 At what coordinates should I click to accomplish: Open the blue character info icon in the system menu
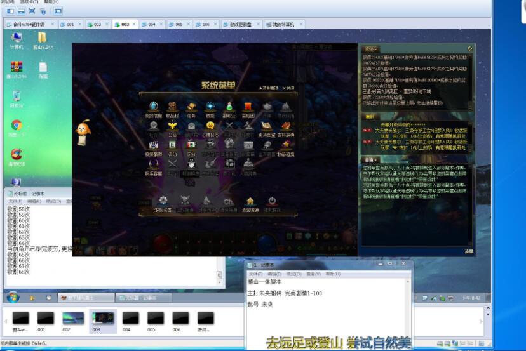[153, 107]
